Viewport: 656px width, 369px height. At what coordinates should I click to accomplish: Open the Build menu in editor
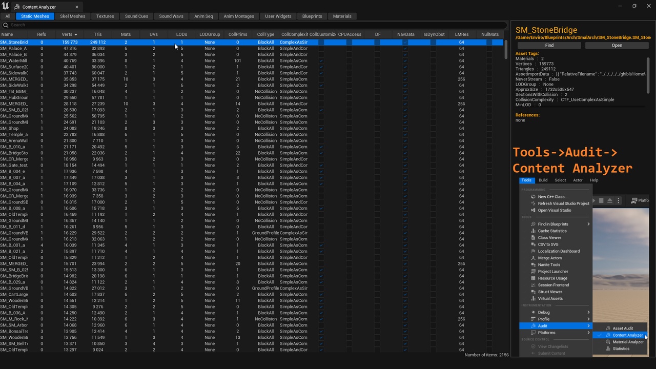pos(543,180)
